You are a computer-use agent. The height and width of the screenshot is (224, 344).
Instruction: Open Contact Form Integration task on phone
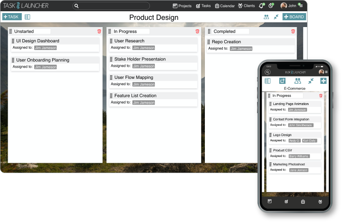click(295, 122)
